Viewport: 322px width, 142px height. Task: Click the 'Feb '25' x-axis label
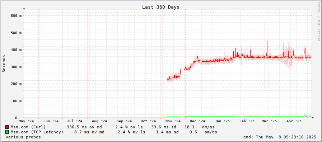[247, 121]
